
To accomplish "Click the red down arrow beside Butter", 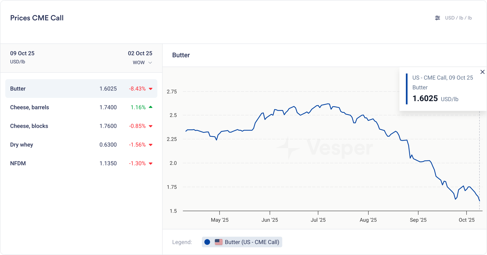I will [151, 89].
